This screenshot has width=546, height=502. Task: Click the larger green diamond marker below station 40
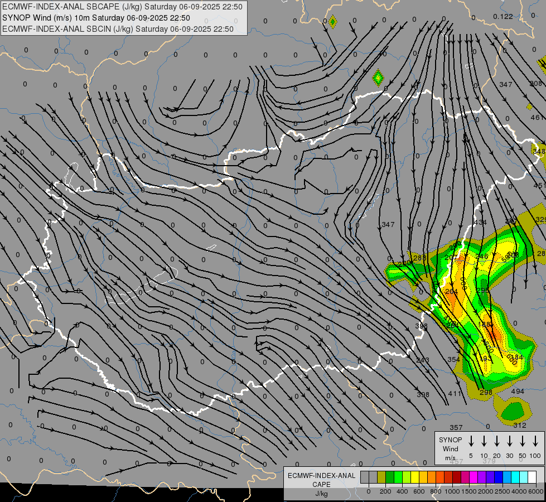(378, 78)
